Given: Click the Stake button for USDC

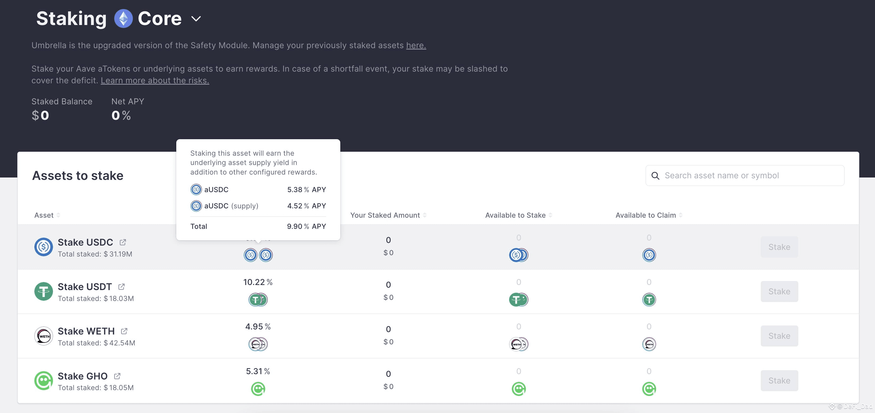Looking at the screenshot, I should [779, 247].
